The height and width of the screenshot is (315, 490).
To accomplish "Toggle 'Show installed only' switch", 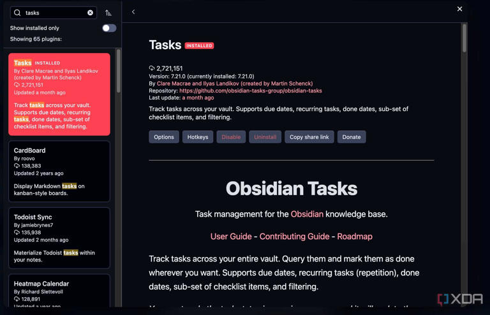I will tap(109, 28).
